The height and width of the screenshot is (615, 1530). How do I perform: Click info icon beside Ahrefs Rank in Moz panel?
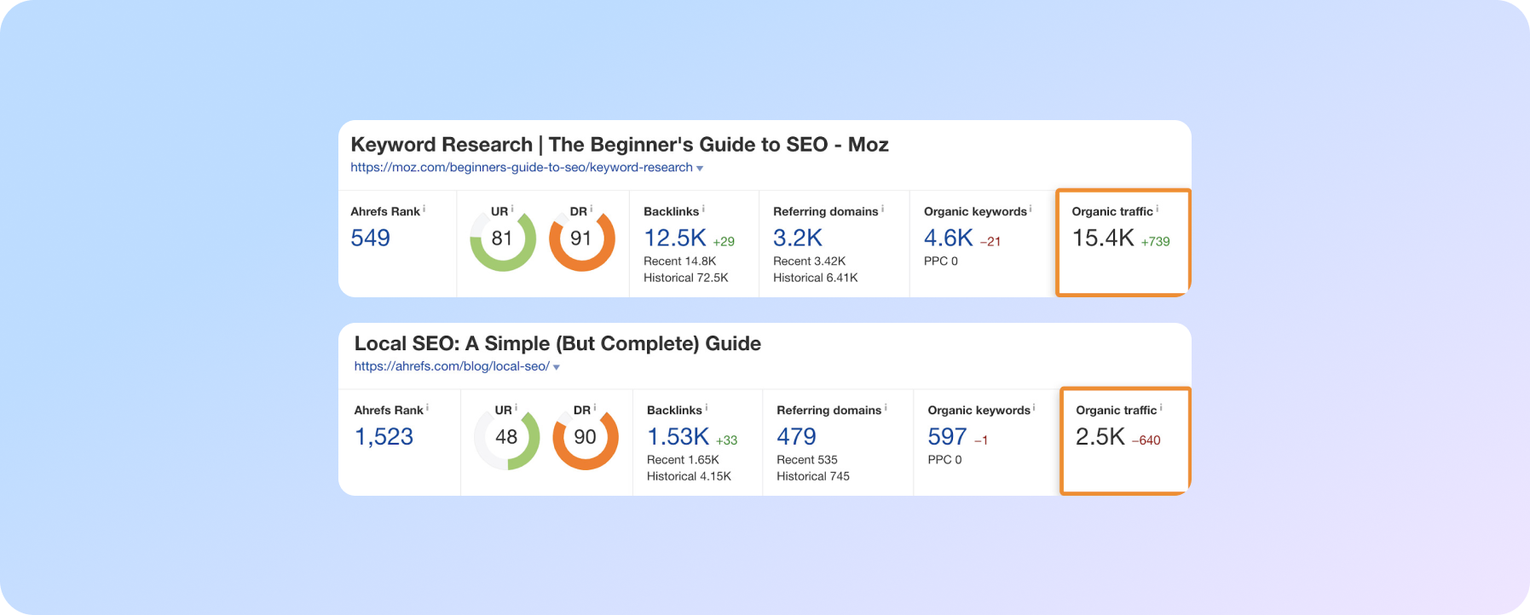(424, 209)
